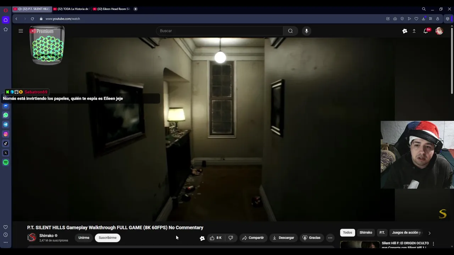Open Opera sidebar home (Start Page)
This screenshot has height=255, width=454.
coord(6,20)
